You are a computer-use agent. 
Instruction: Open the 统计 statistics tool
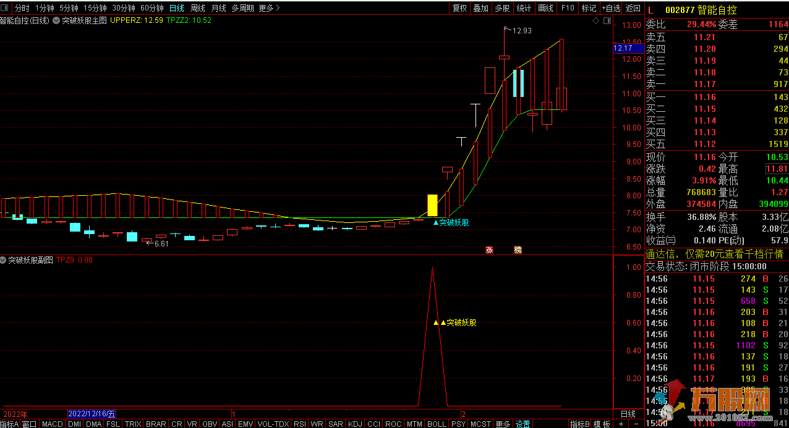524,8
